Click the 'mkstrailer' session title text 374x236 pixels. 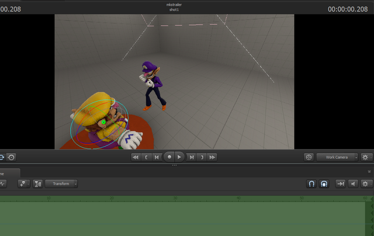tap(174, 5)
